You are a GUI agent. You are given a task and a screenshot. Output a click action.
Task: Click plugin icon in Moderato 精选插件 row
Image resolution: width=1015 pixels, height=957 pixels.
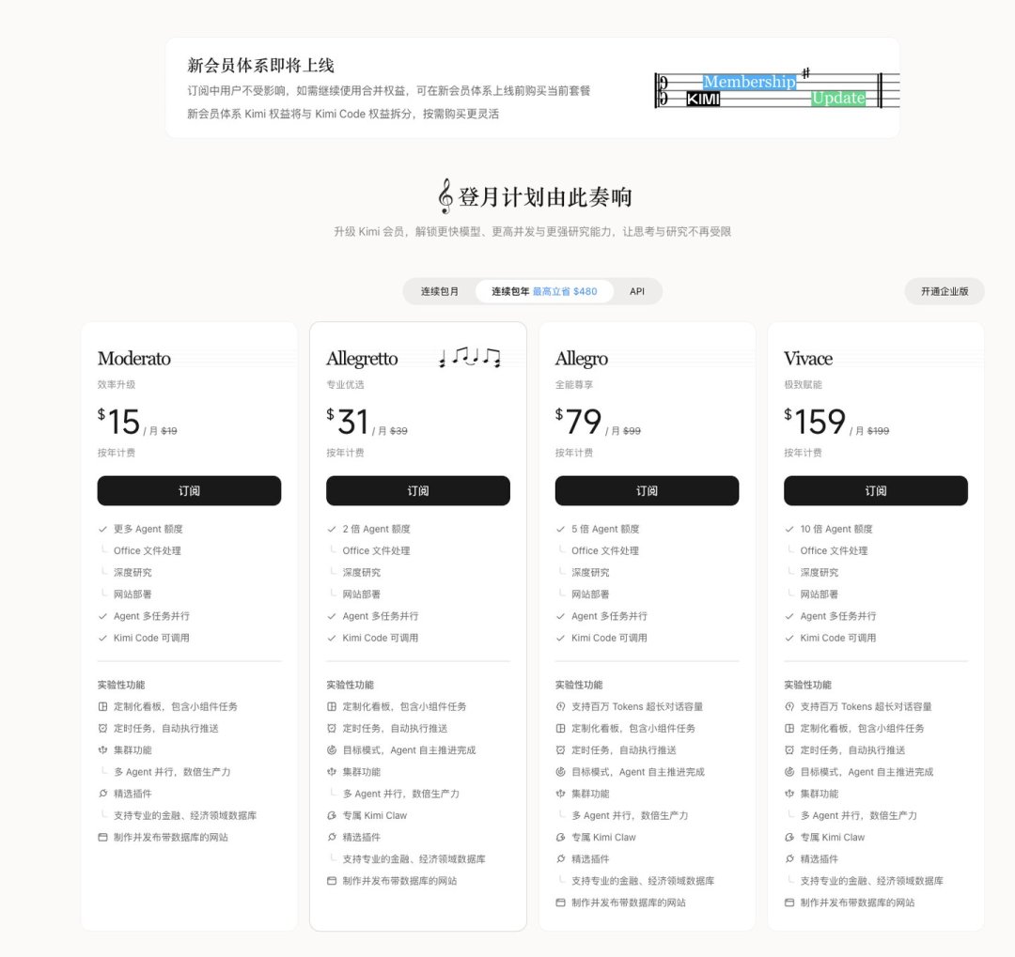pos(102,794)
